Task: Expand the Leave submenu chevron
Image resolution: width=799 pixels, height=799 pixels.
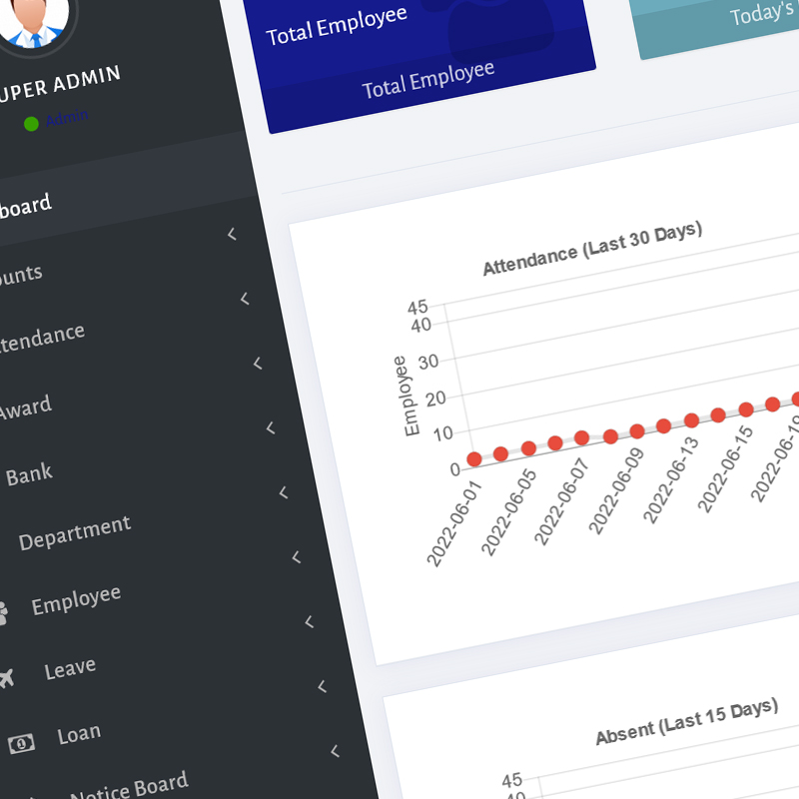Action: pos(310,621)
